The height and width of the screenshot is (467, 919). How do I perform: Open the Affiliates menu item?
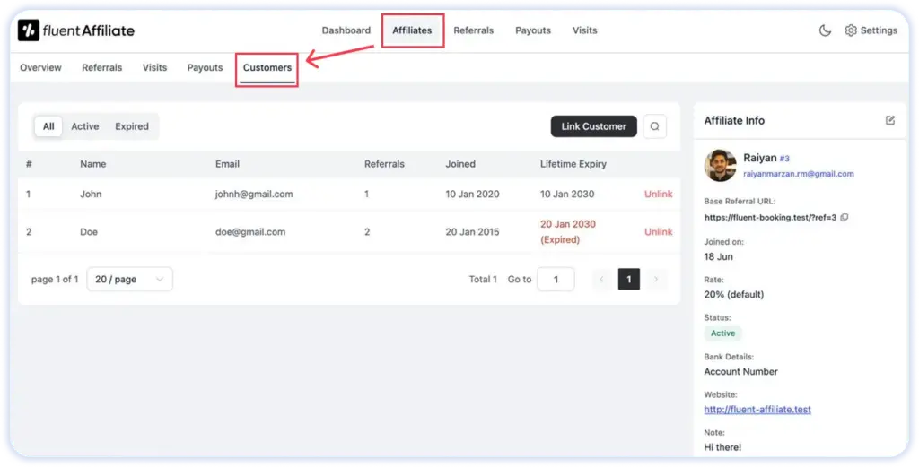pos(412,30)
